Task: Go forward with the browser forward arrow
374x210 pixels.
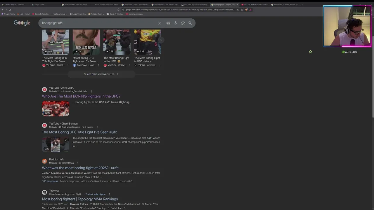Action: click(6, 10)
